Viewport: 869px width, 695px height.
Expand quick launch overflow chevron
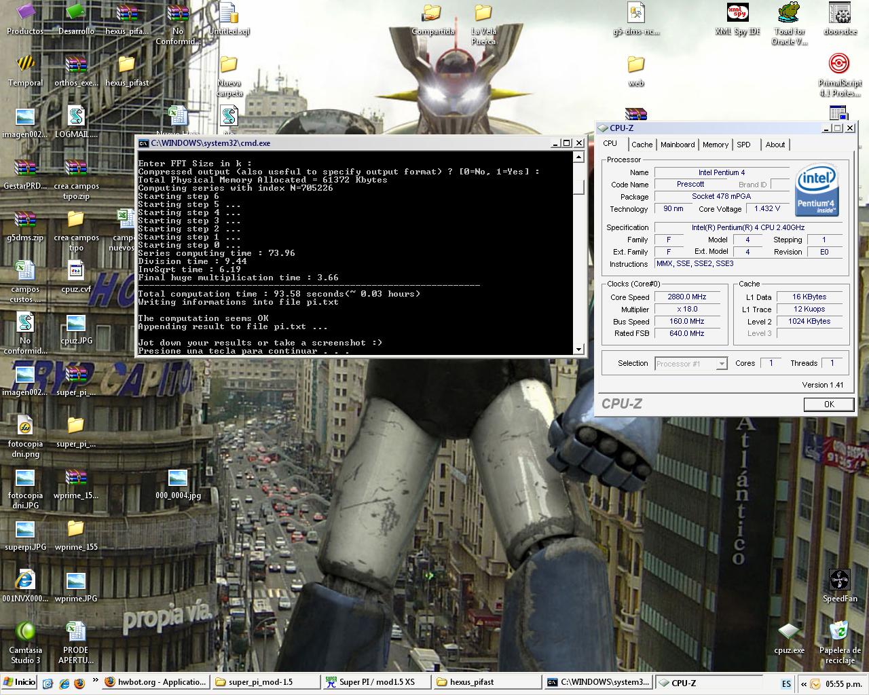point(96,680)
